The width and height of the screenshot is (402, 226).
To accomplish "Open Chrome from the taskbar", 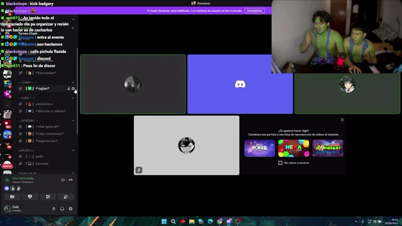I will coord(220,222).
